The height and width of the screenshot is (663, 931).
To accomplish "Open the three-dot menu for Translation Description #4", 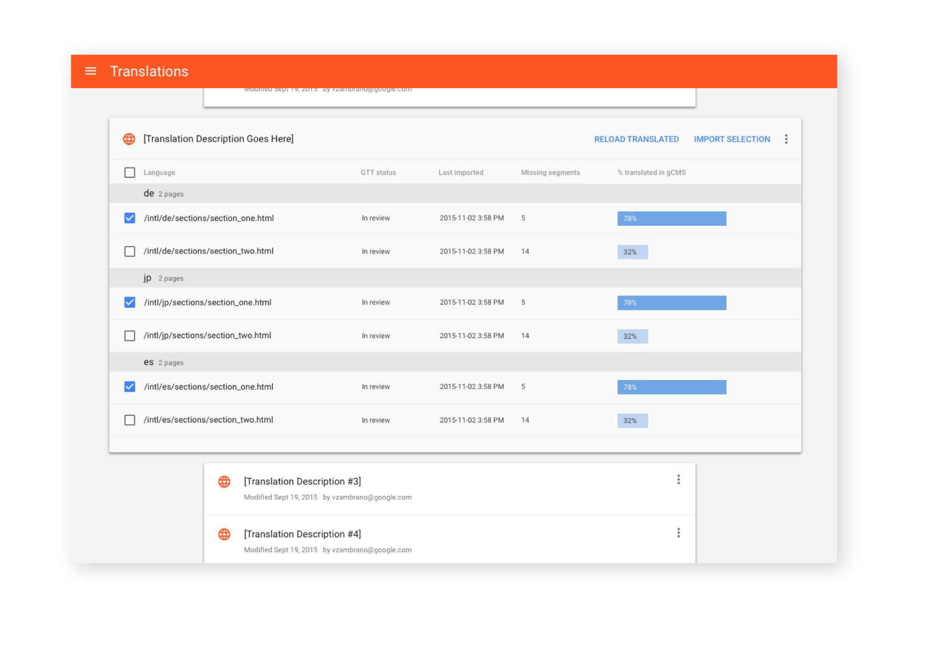I will click(x=678, y=533).
